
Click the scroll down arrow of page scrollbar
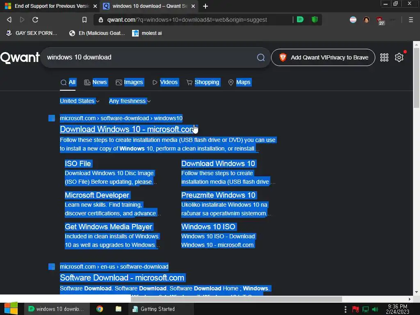coord(416,292)
